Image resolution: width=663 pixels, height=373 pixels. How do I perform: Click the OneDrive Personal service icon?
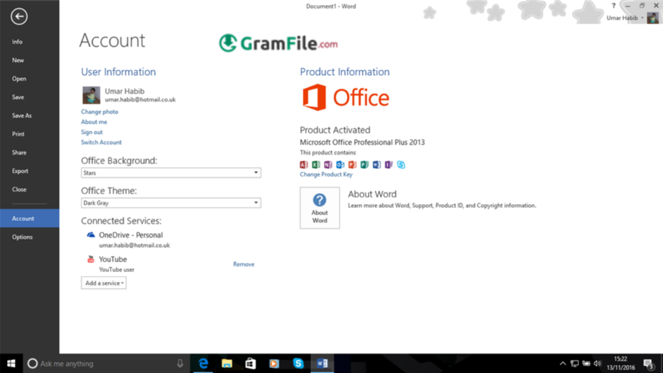click(x=90, y=235)
